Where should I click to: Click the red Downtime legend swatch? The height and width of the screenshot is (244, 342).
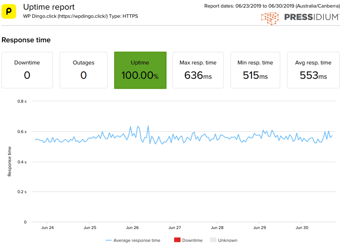coord(177,240)
